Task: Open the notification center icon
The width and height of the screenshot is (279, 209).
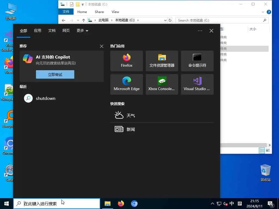Action: pos(270,204)
